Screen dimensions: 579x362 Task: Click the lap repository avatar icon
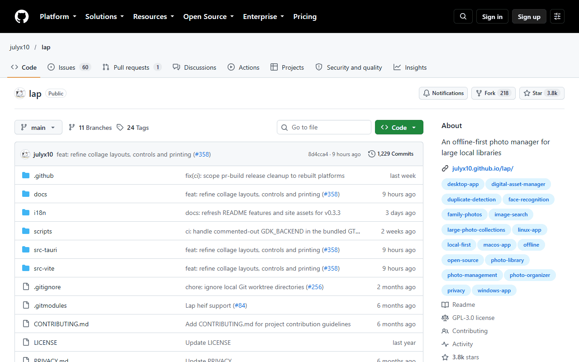point(20,93)
